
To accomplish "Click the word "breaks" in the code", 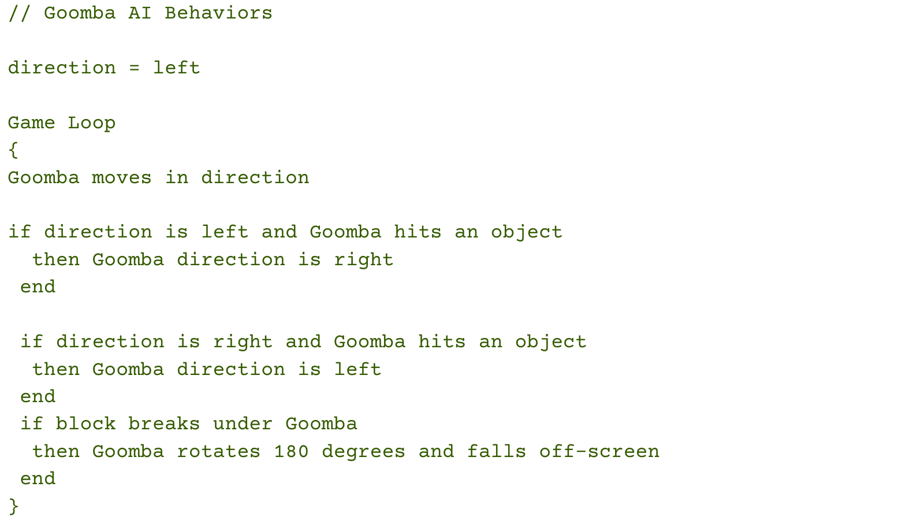I will (164, 424).
